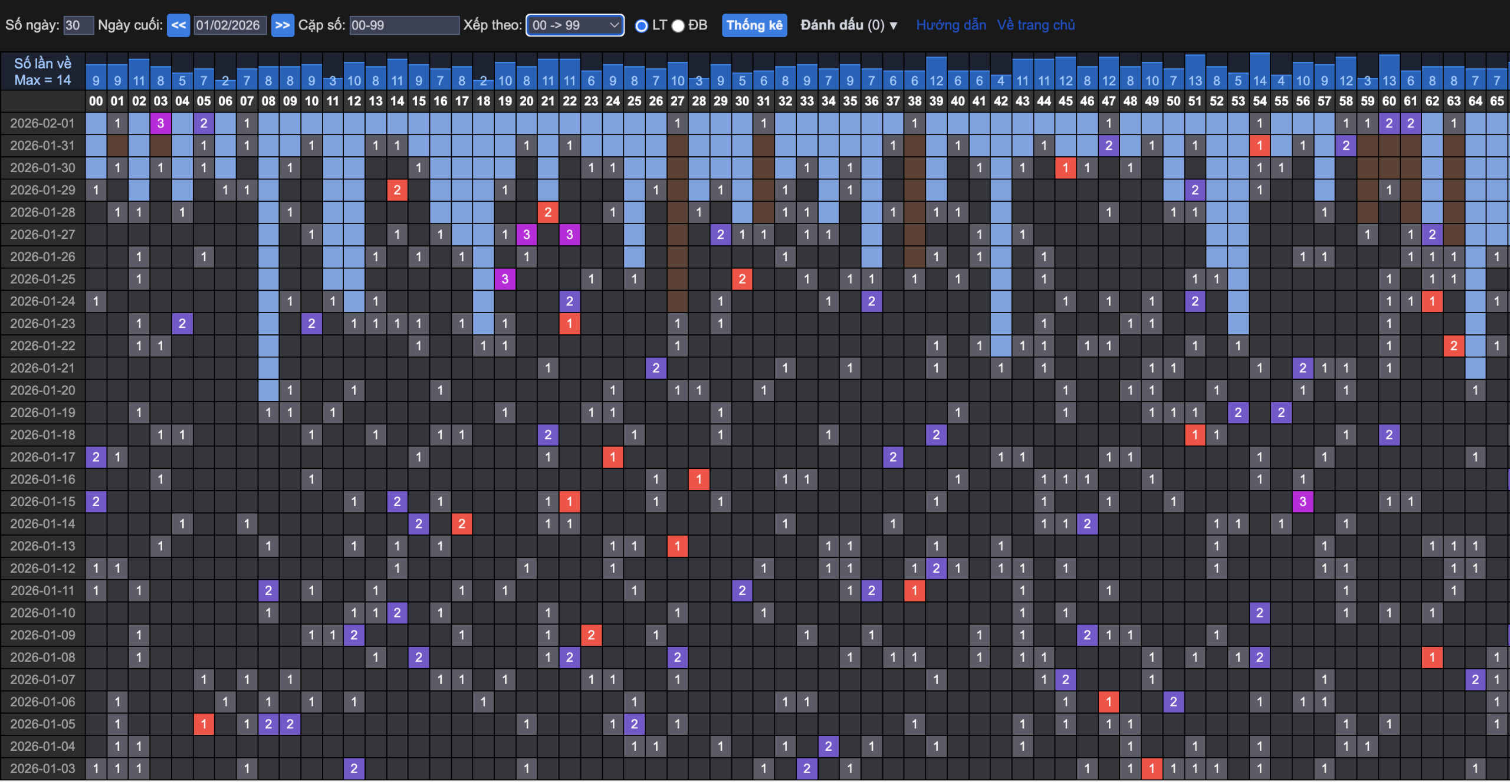Select the ĐB radio option

click(x=678, y=26)
